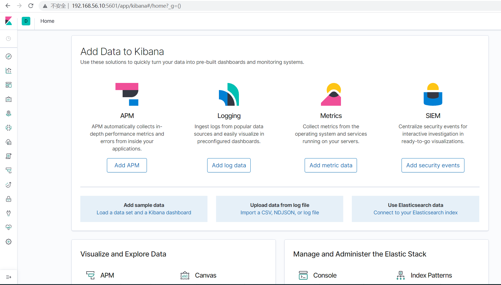Click the Metrics logo graphic
The image size is (501, 285).
331,94
